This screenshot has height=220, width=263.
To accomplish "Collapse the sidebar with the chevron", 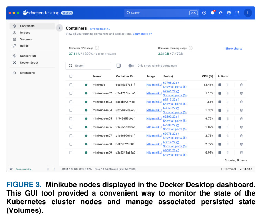I will pos(59,28).
